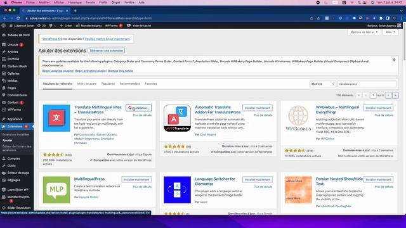Viewport: 406px width, 228px height.
Task: Open LayerSlider WP in sidebar
Action: click(x=18, y=189)
